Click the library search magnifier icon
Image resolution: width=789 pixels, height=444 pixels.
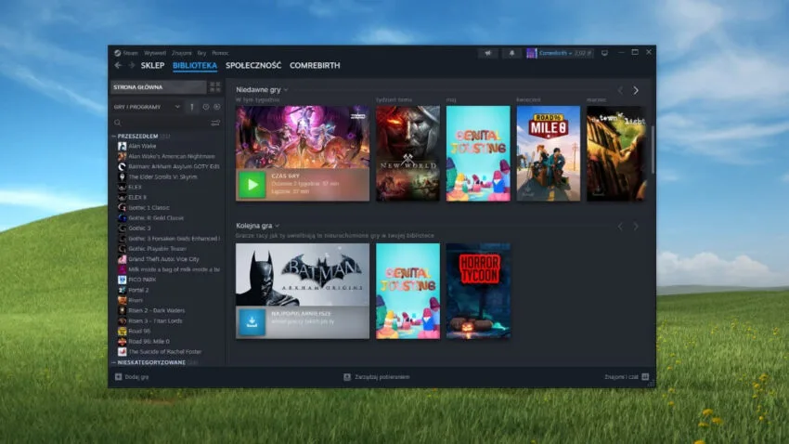[x=118, y=123]
